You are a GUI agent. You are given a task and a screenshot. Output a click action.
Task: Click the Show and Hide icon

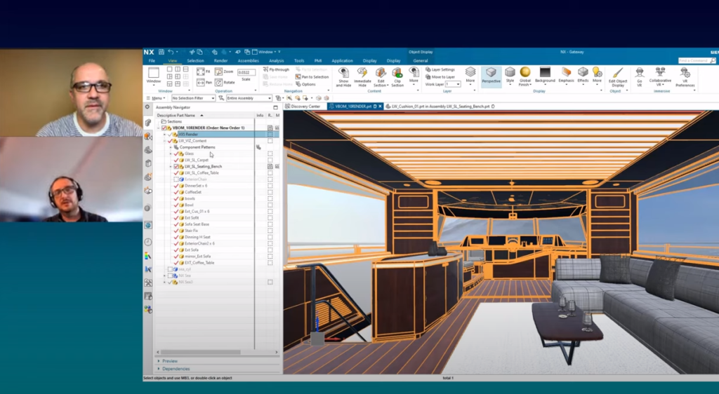pyautogui.click(x=343, y=74)
